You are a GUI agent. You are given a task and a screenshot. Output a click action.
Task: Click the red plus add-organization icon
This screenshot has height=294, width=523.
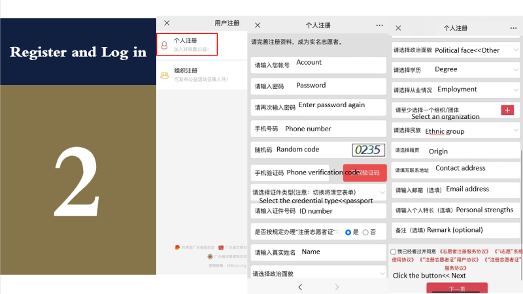click(507, 110)
